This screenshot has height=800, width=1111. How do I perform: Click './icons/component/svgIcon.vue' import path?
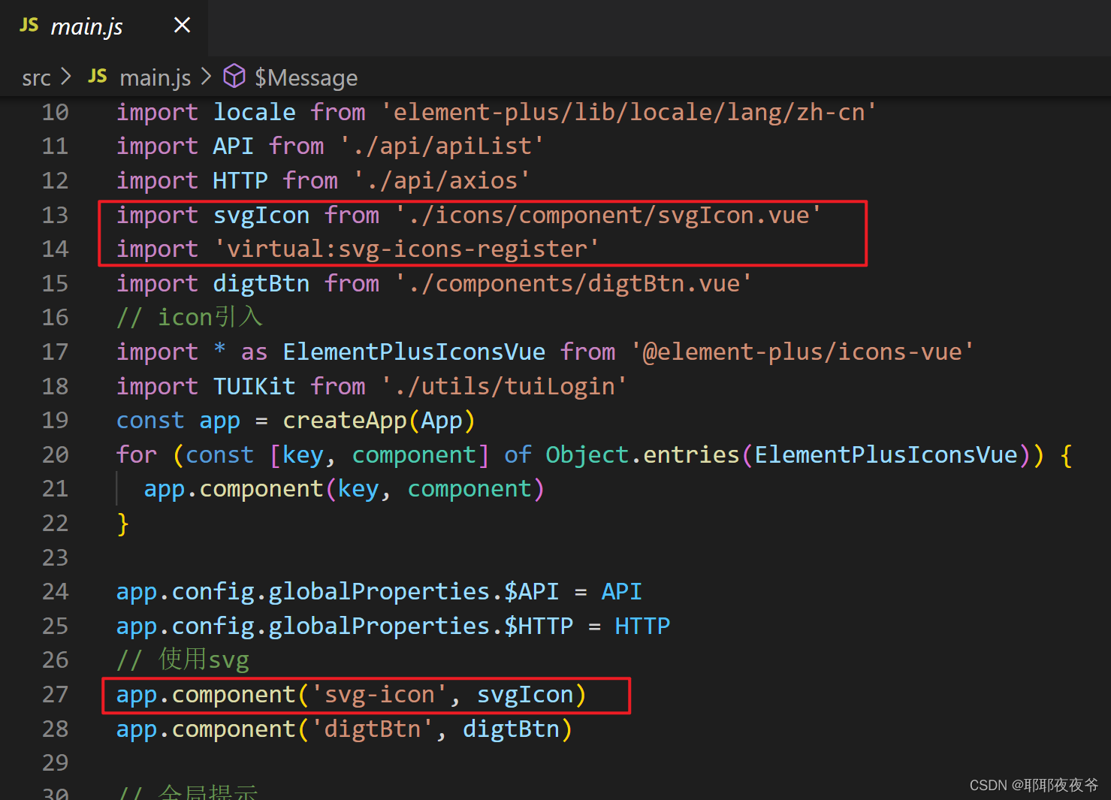pyautogui.click(x=608, y=216)
